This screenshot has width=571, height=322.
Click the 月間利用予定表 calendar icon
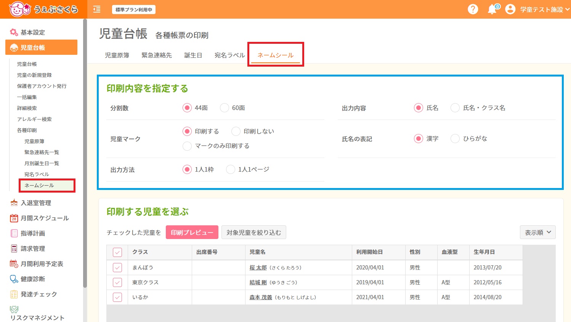coord(14,264)
